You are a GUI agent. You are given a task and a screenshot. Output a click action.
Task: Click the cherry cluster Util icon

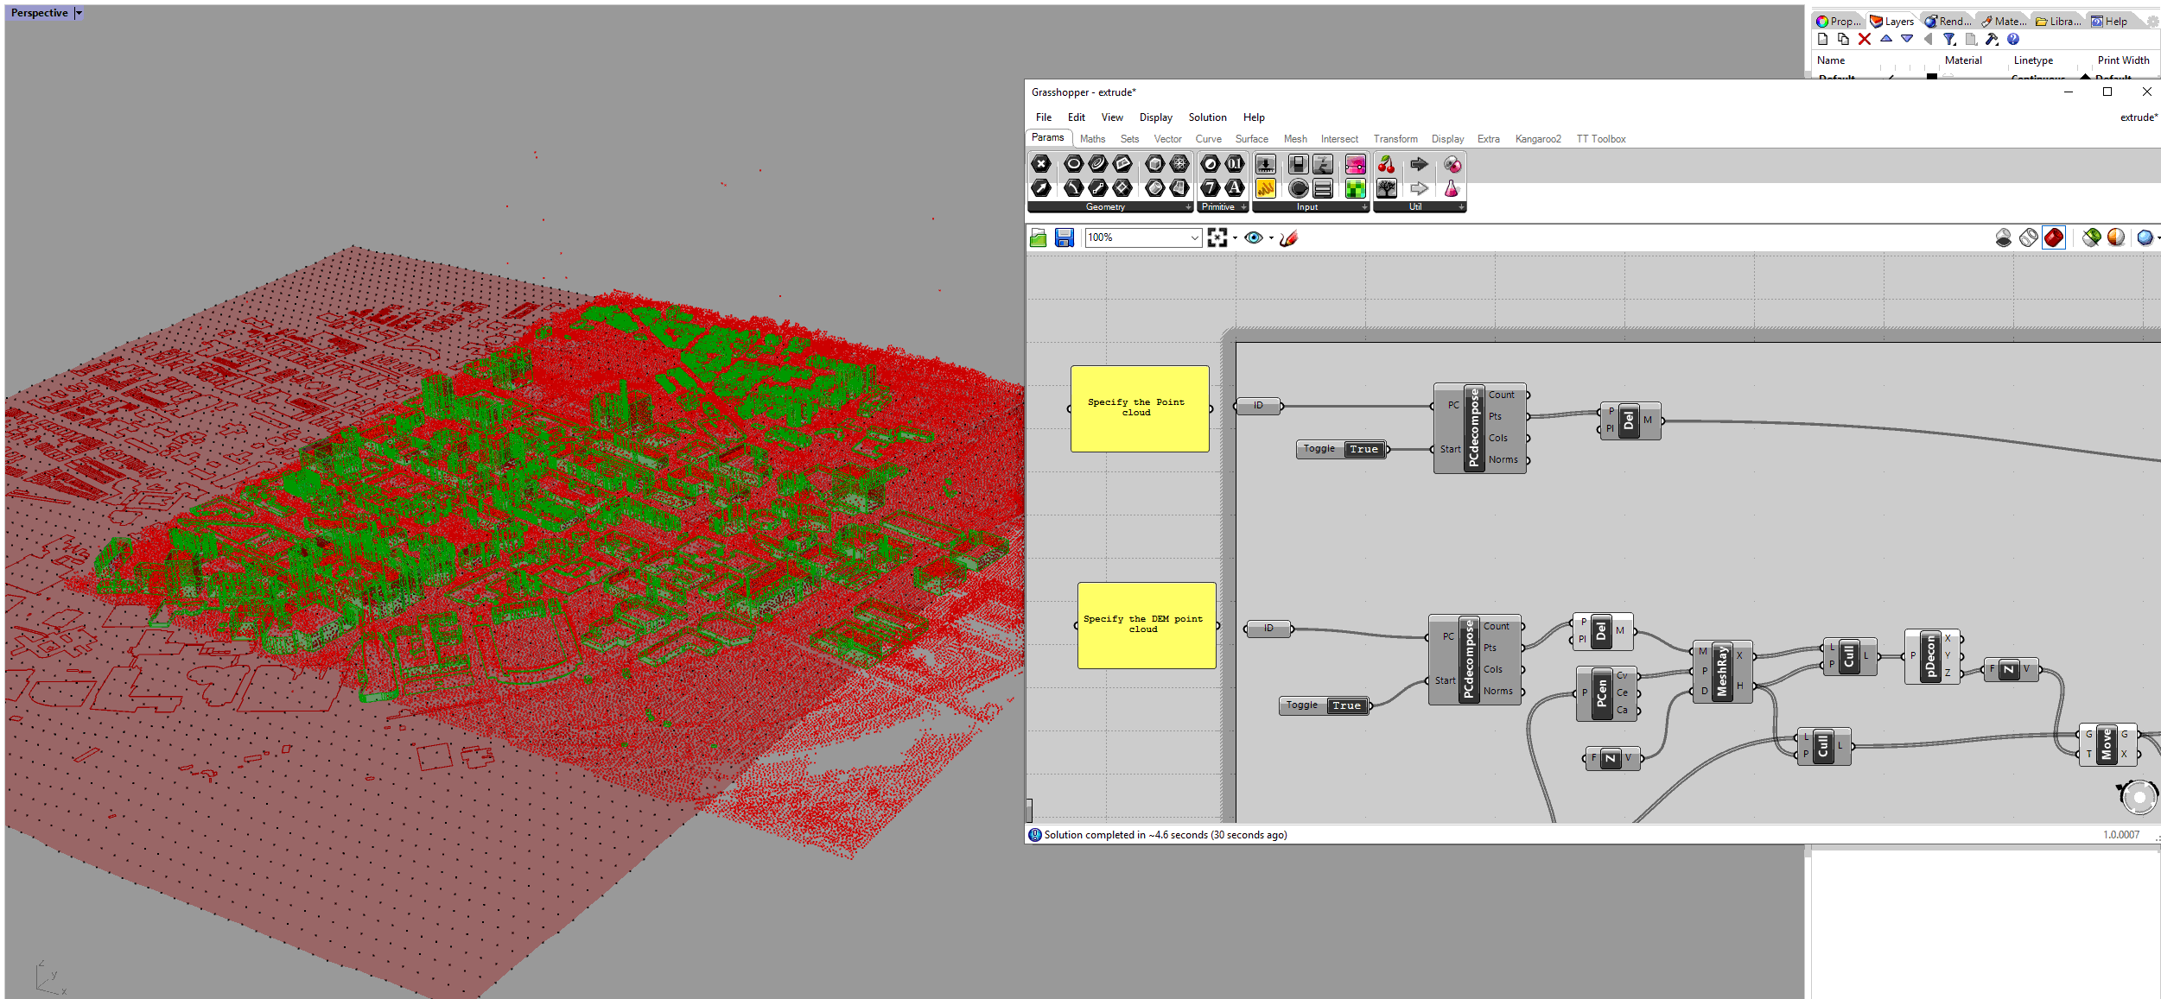[x=1386, y=164]
